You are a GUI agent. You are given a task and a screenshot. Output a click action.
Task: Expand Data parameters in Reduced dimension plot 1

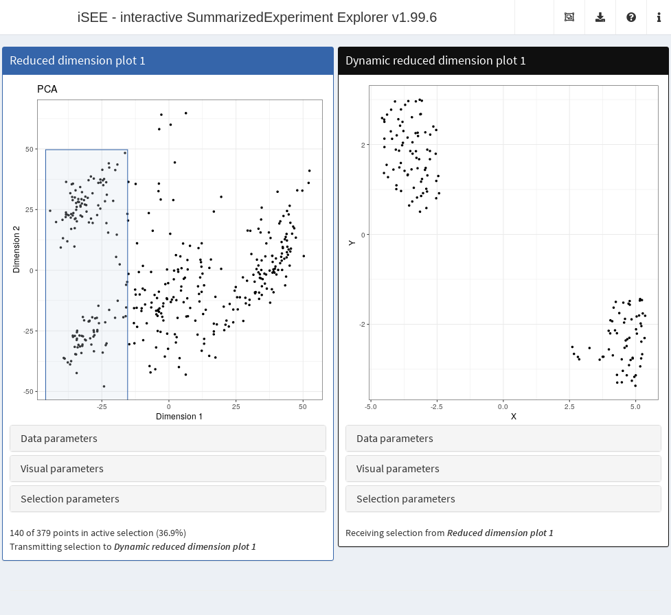(x=168, y=439)
